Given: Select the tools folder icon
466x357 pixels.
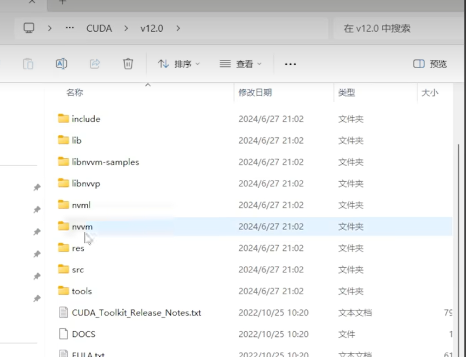Looking at the screenshot, I should click(63, 290).
